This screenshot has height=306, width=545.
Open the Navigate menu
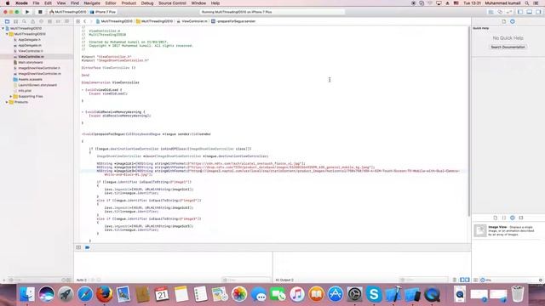pyautogui.click(x=92, y=3)
